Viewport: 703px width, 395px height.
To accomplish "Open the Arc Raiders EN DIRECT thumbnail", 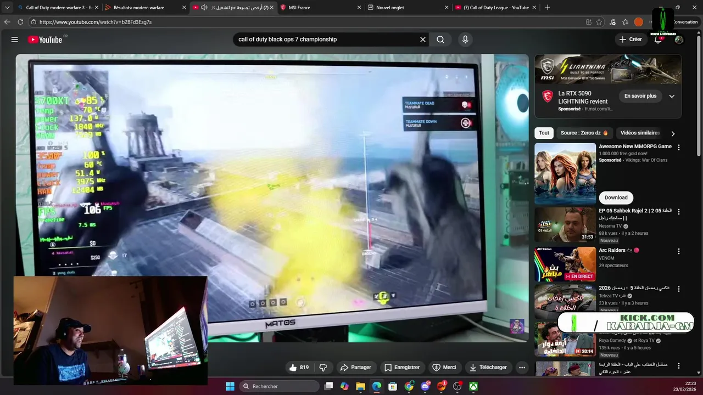I will [x=565, y=264].
